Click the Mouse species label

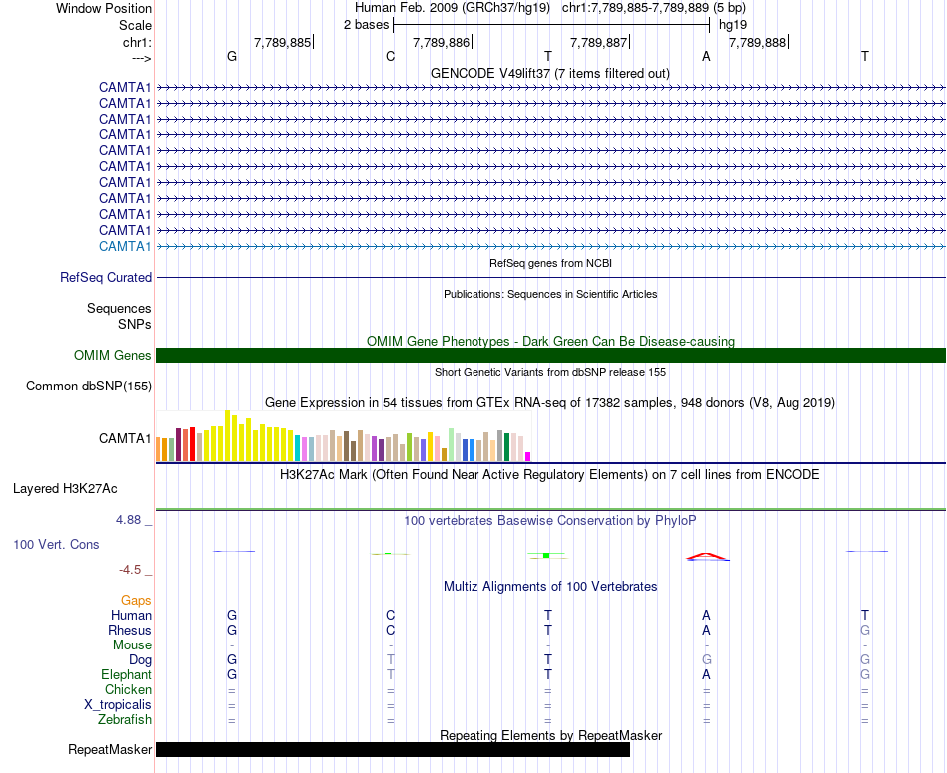(132, 645)
